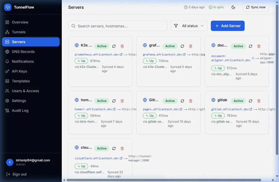Open homarr.africantech.dev link

(95, 109)
